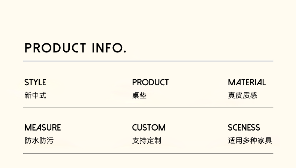This screenshot has height=168, width=296.
Task: Click the divider line below the heading
Action: click(x=148, y=61)
